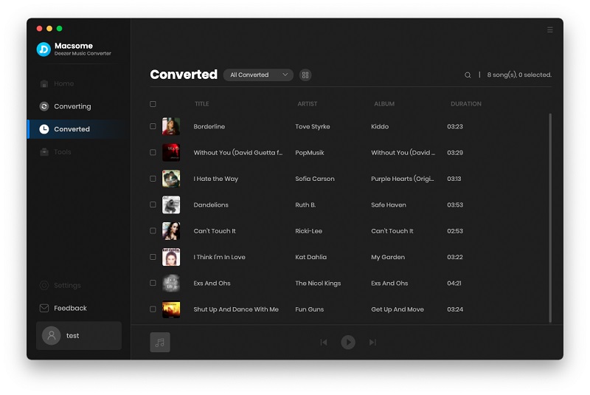
Task: Check the I Think I'm In Love checkbox
Action: coord(153,257)
